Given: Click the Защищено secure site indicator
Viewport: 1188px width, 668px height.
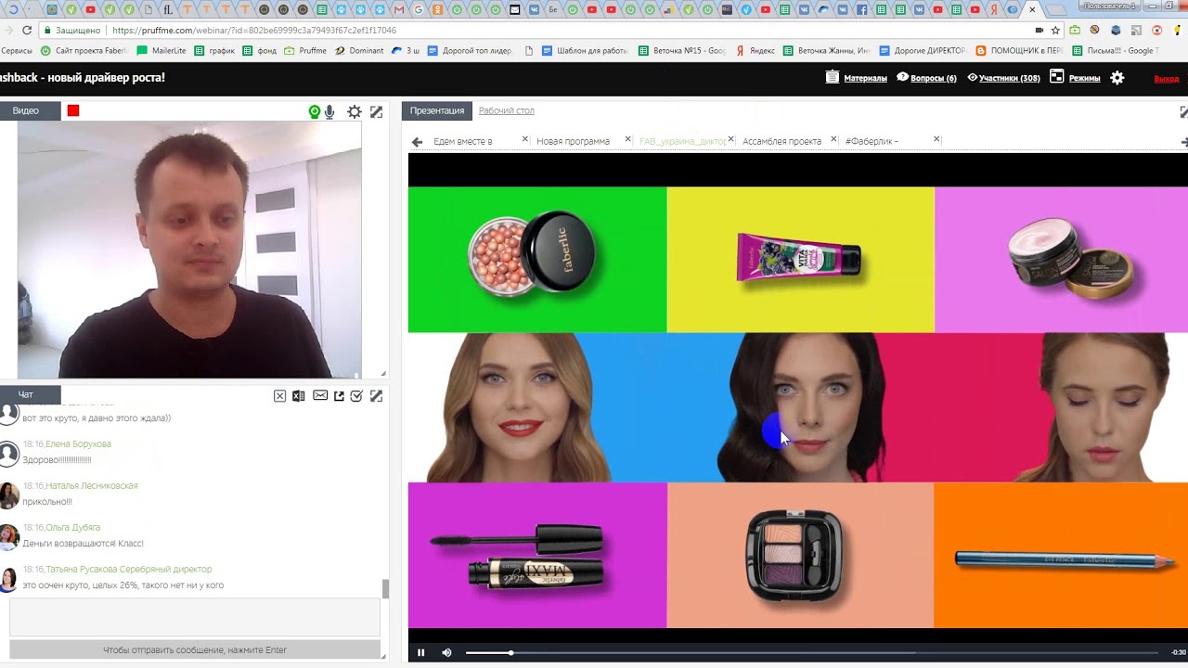Looking at the screenshot, I should pos(71,31).
